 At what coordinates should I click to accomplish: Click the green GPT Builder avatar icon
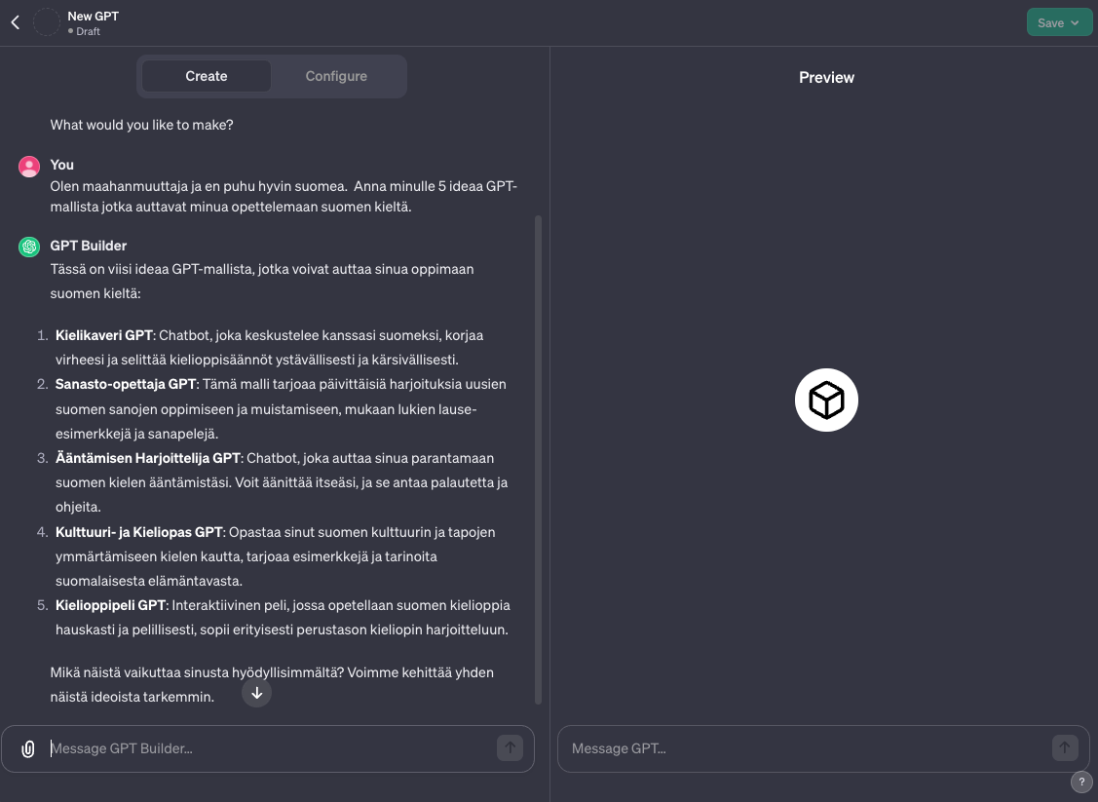point(29,247)
